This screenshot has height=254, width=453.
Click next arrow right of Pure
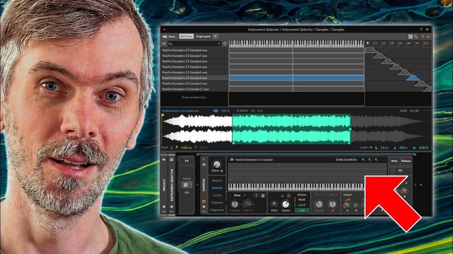click(x=245, y=195)
